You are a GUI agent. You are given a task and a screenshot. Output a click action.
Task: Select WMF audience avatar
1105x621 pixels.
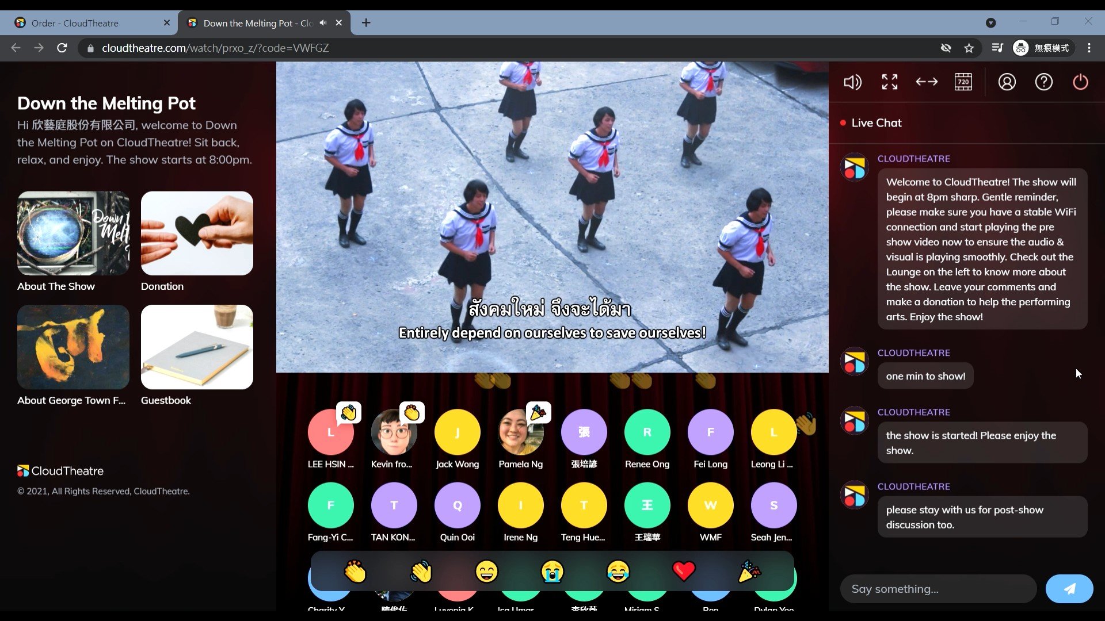[x=711, y=505]
